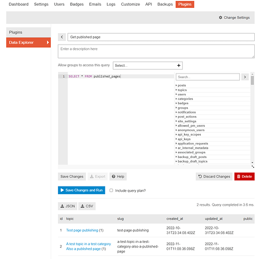The width and height of the screenshot is (262, 259).
Task: Open the API admin tab
Action: coord(148,4)
